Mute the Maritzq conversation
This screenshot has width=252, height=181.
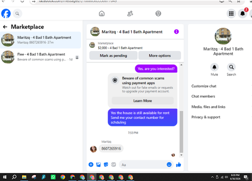214,67
